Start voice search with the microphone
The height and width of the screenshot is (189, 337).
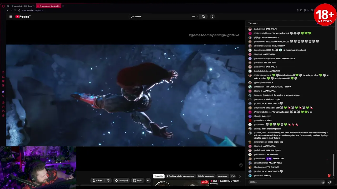[x=212, y=17]
